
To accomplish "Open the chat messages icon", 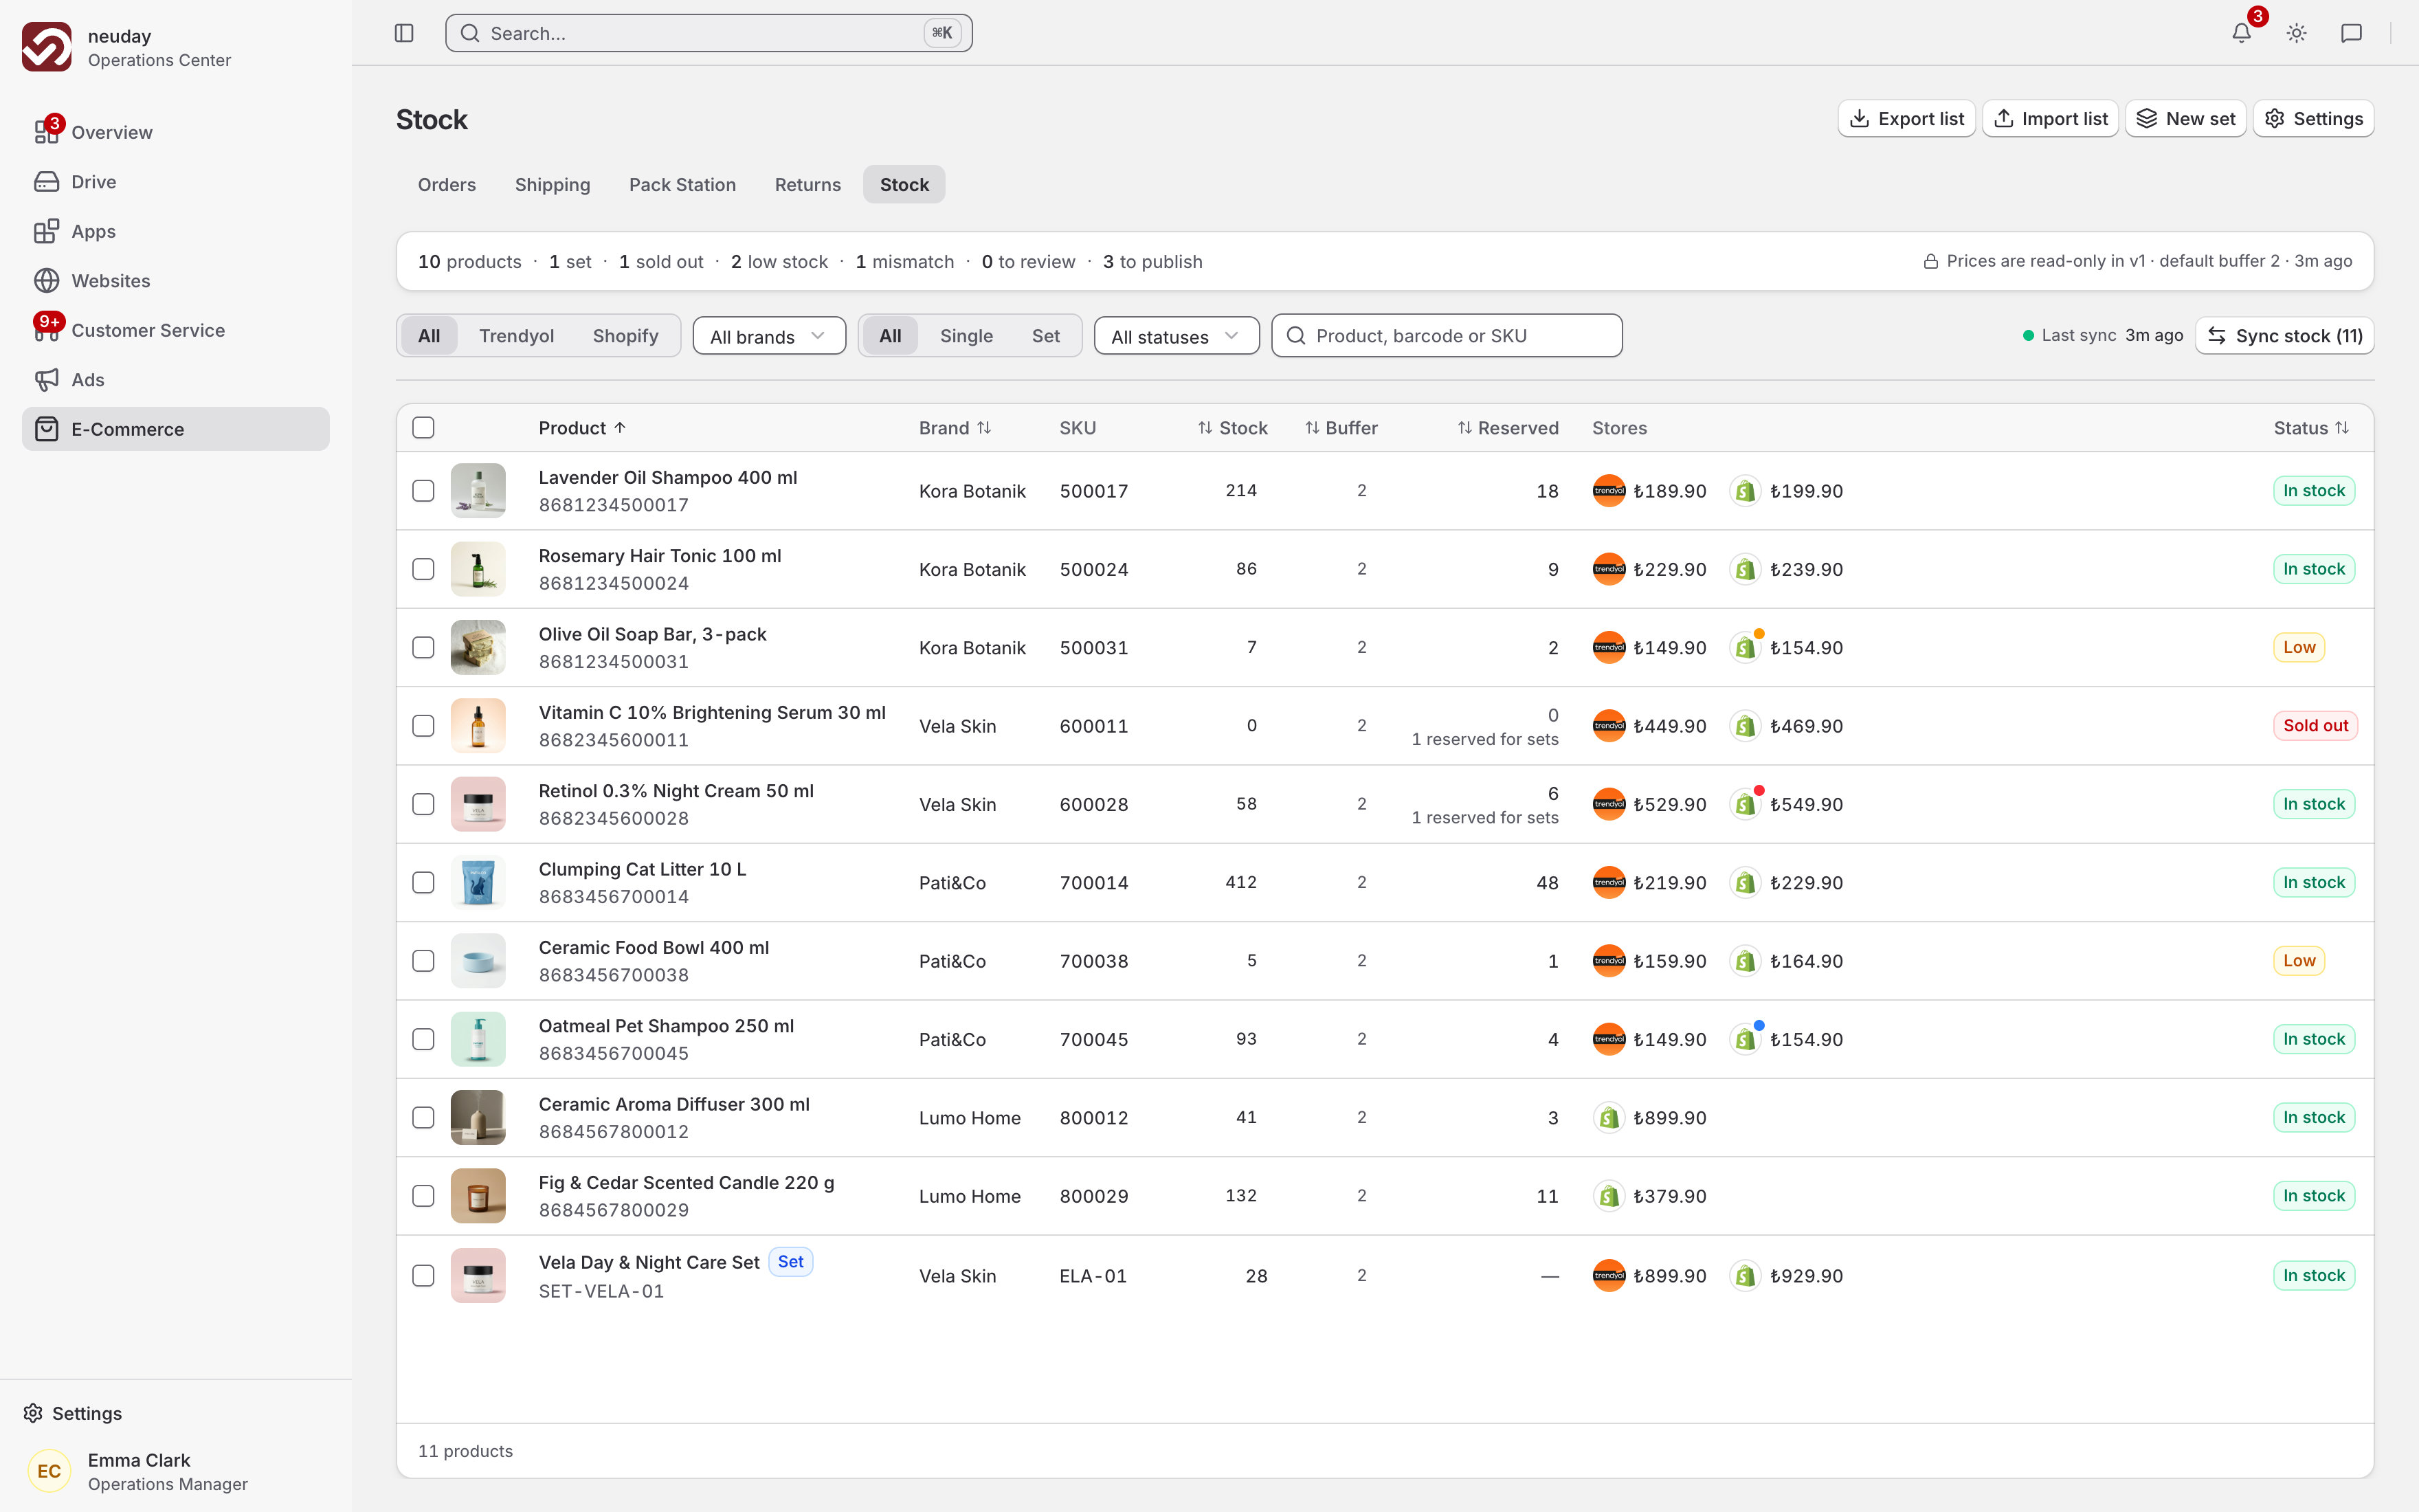I will coord(2351,33).
